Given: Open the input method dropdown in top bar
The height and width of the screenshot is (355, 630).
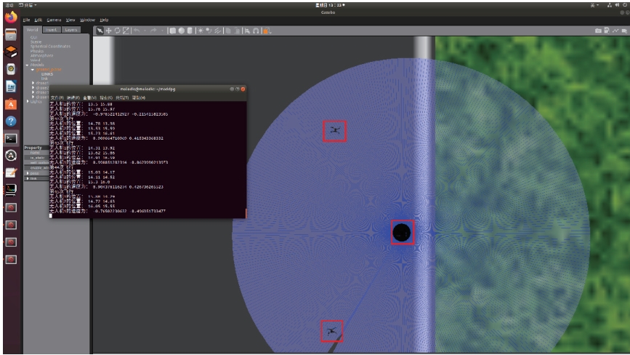Looking at the screenshot, I should click(594, 5).
